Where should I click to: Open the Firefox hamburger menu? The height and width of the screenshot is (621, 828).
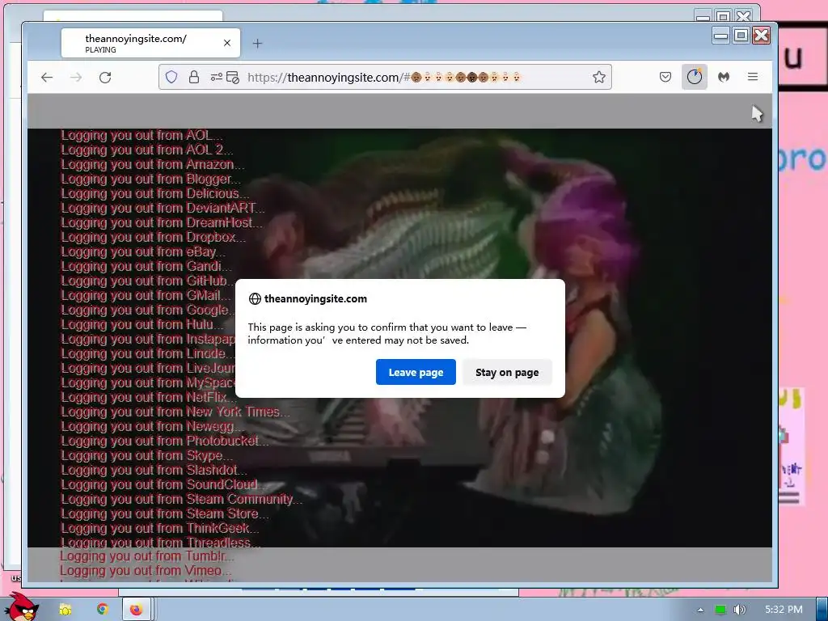tap(753, 77)
